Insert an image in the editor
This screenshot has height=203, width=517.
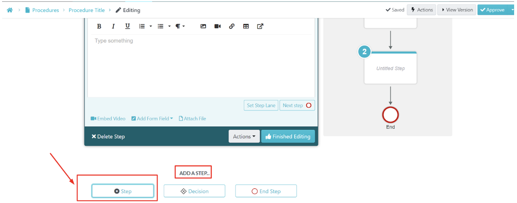tap(203, 26)
